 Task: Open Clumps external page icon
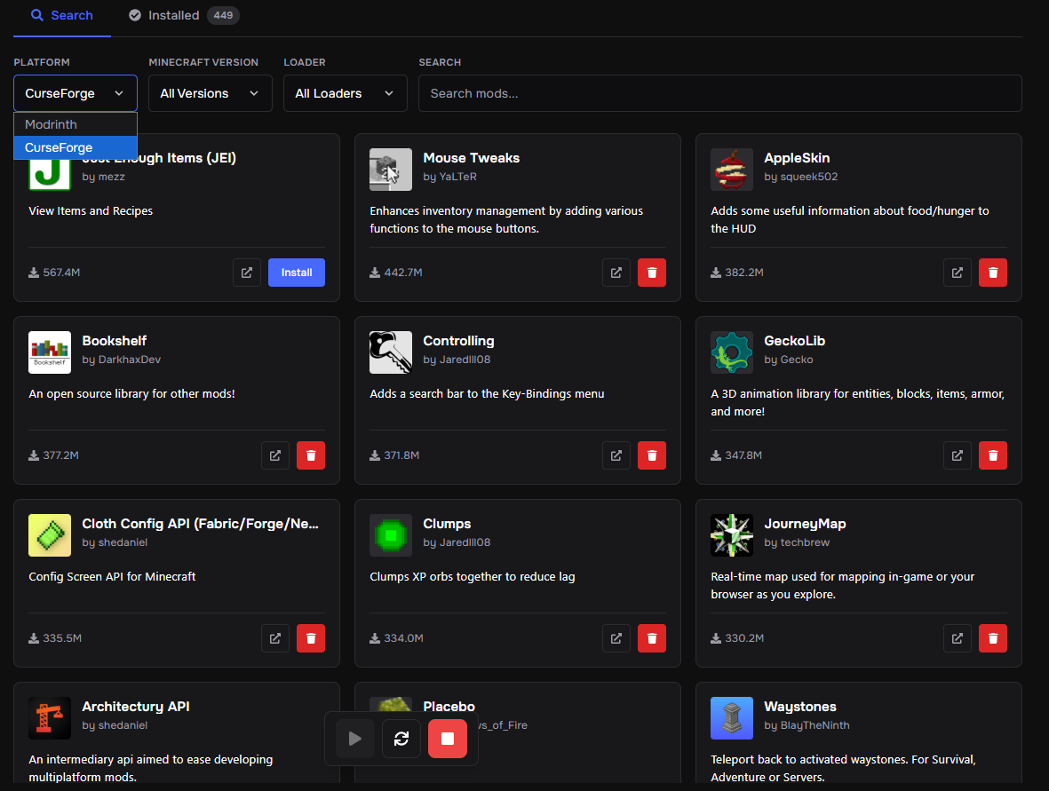point(616,638)
